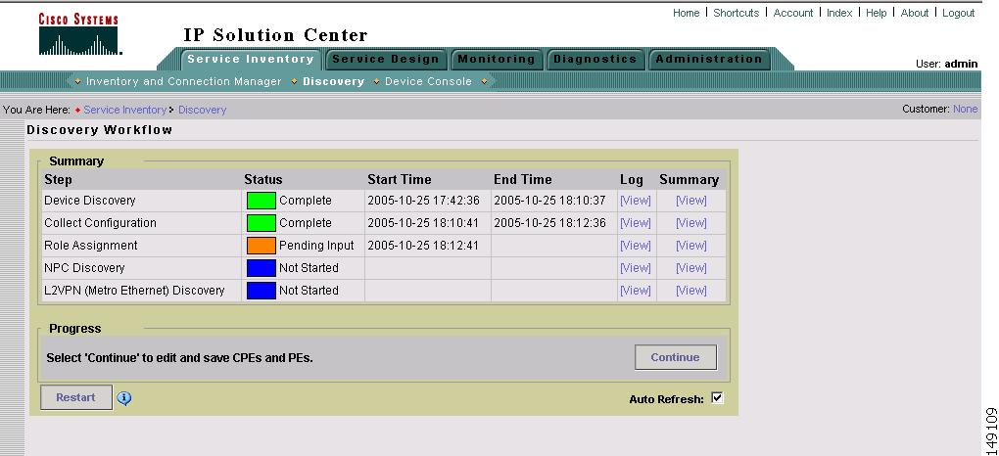Open the Account link
This screenshot has height=456, width=999.
click(793, 13)
